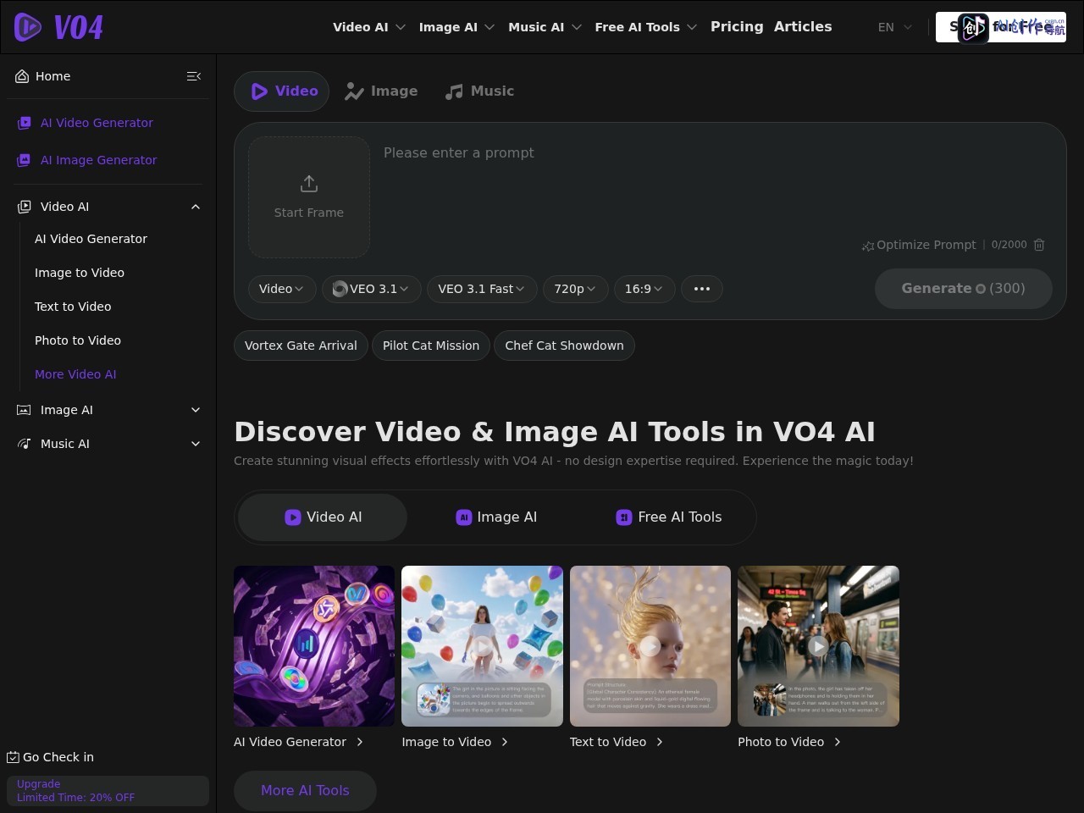
Task: Click the Go Check in text
Action: (58, 757)
